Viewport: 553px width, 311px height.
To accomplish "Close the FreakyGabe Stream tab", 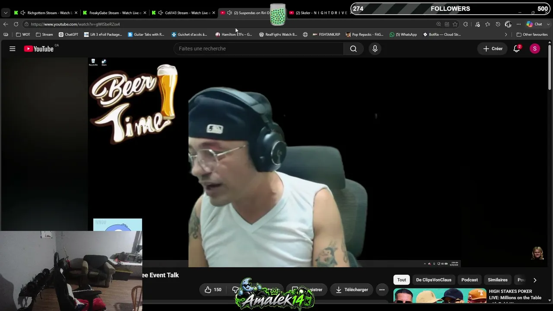I will [x=145, y=13].
